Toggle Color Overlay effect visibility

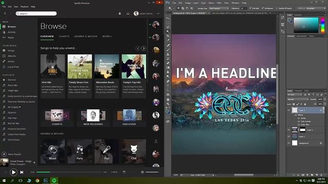click(298, 121)
